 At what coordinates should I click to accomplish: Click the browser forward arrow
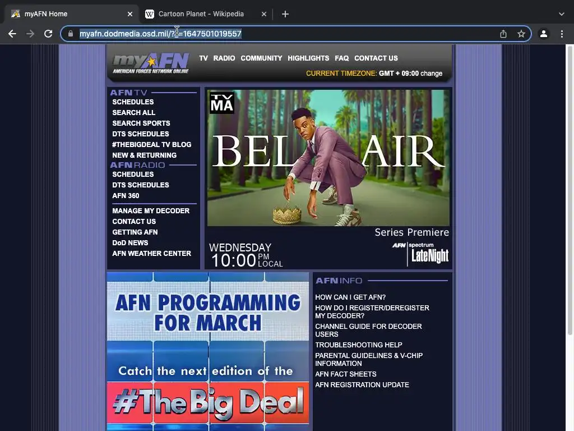[x=30, y=34]
